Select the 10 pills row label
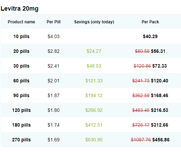This screenshot has width=181, height=152. point(21,36)
